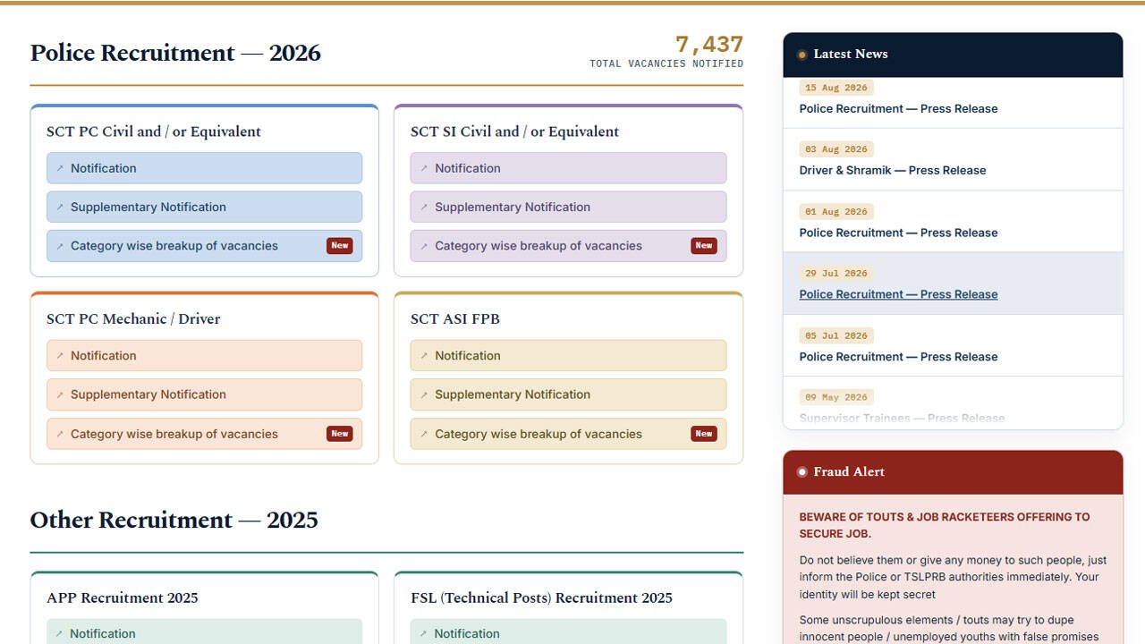Viewport: 1145px width, 644px height.
Task: Click the New badge in SCT PC Civil card
Action: [340, 246]
